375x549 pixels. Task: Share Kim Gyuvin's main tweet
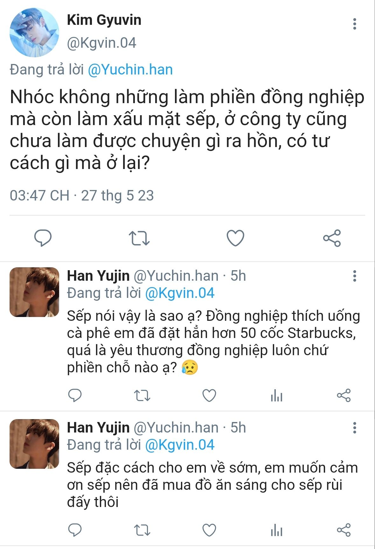[332, 238]
